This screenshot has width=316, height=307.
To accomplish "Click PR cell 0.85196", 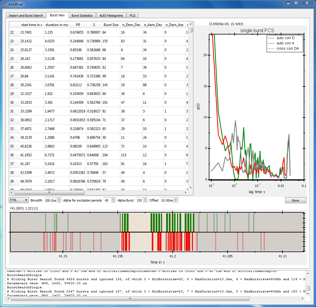I will (78, 50).
